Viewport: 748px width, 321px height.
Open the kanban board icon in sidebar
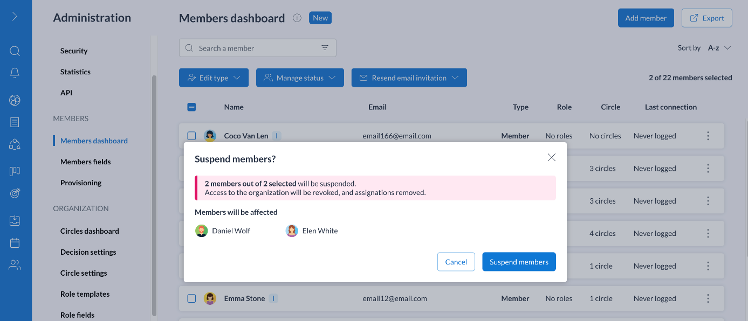[15, 171]
